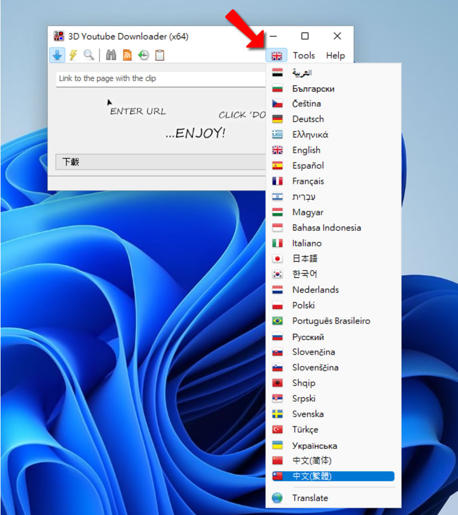The width and height of the screenshot is (458, 515).
Task: Click the binoculars toolbar icon
Action: point(111,55)
